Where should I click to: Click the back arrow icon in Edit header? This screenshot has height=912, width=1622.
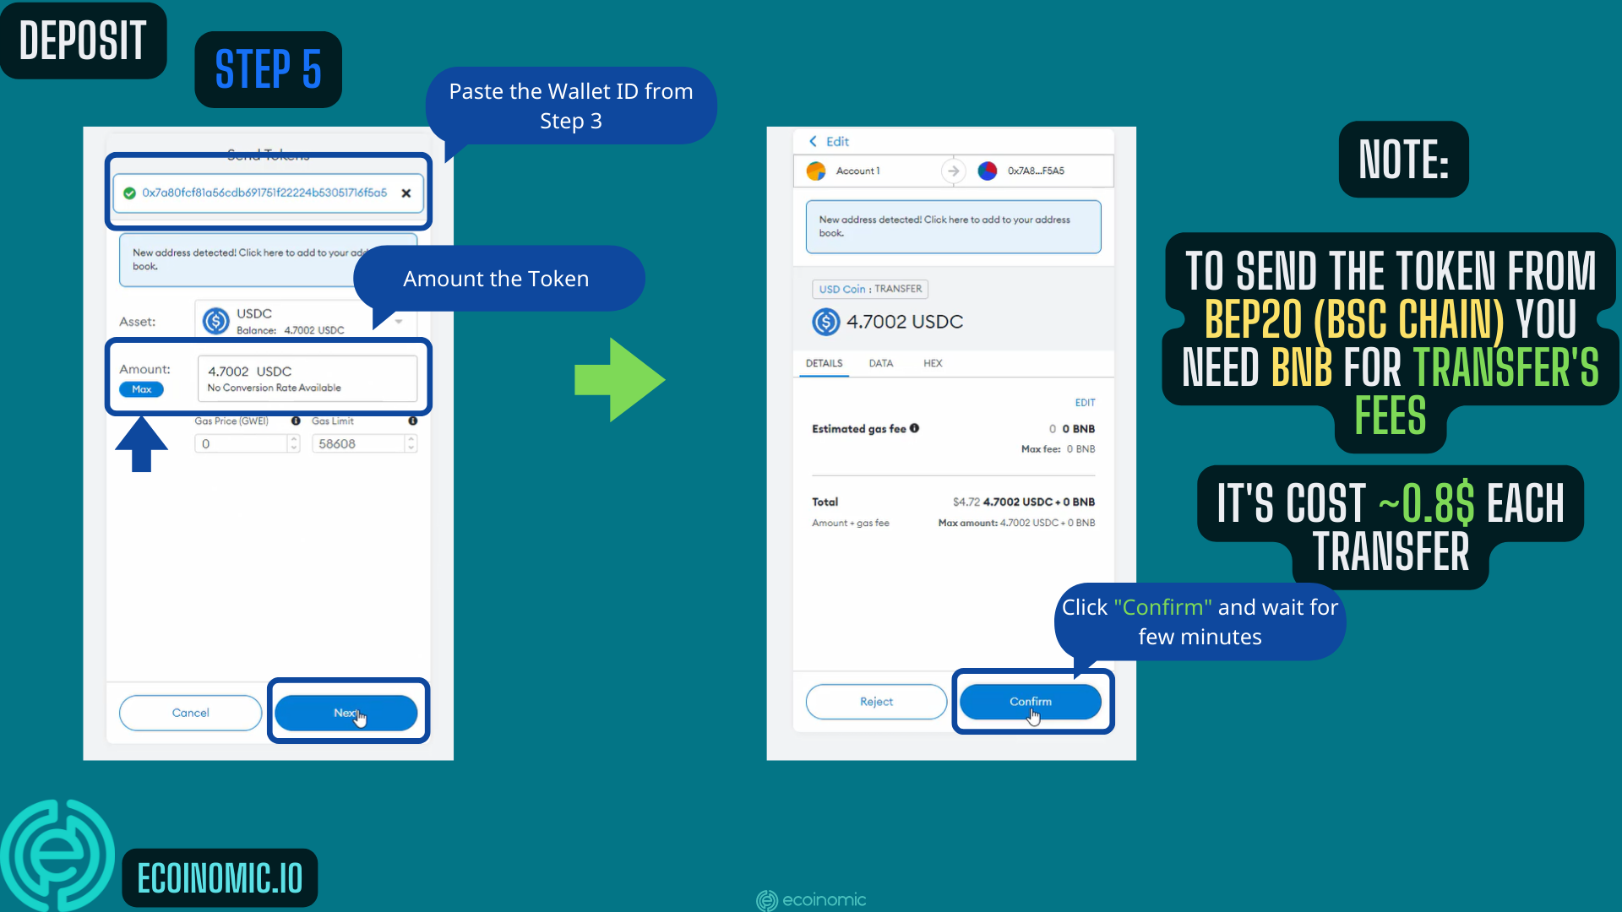812,141
